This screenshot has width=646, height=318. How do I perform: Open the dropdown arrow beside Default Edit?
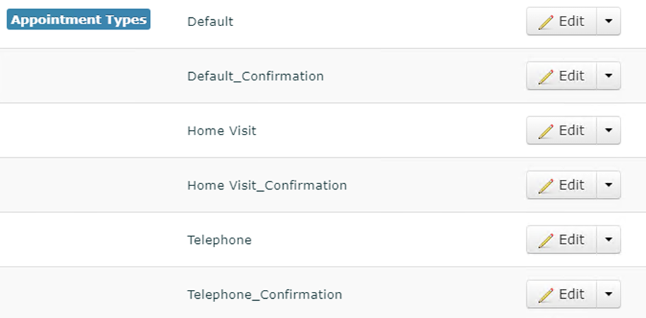tap(608, 21)
